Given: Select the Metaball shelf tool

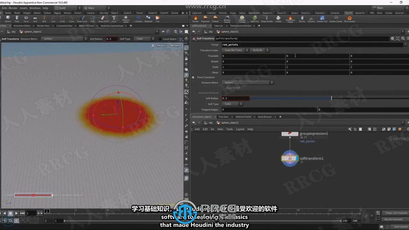Looking at the screenshot, I should [x=148, y=19].
